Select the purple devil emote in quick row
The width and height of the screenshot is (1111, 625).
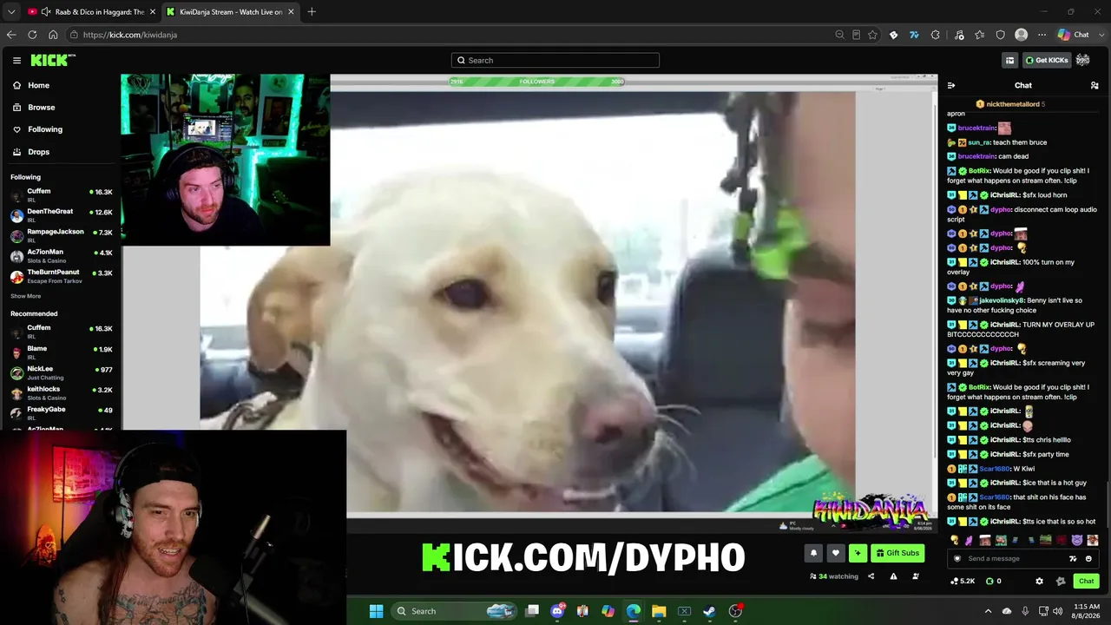click(1077, 541)
